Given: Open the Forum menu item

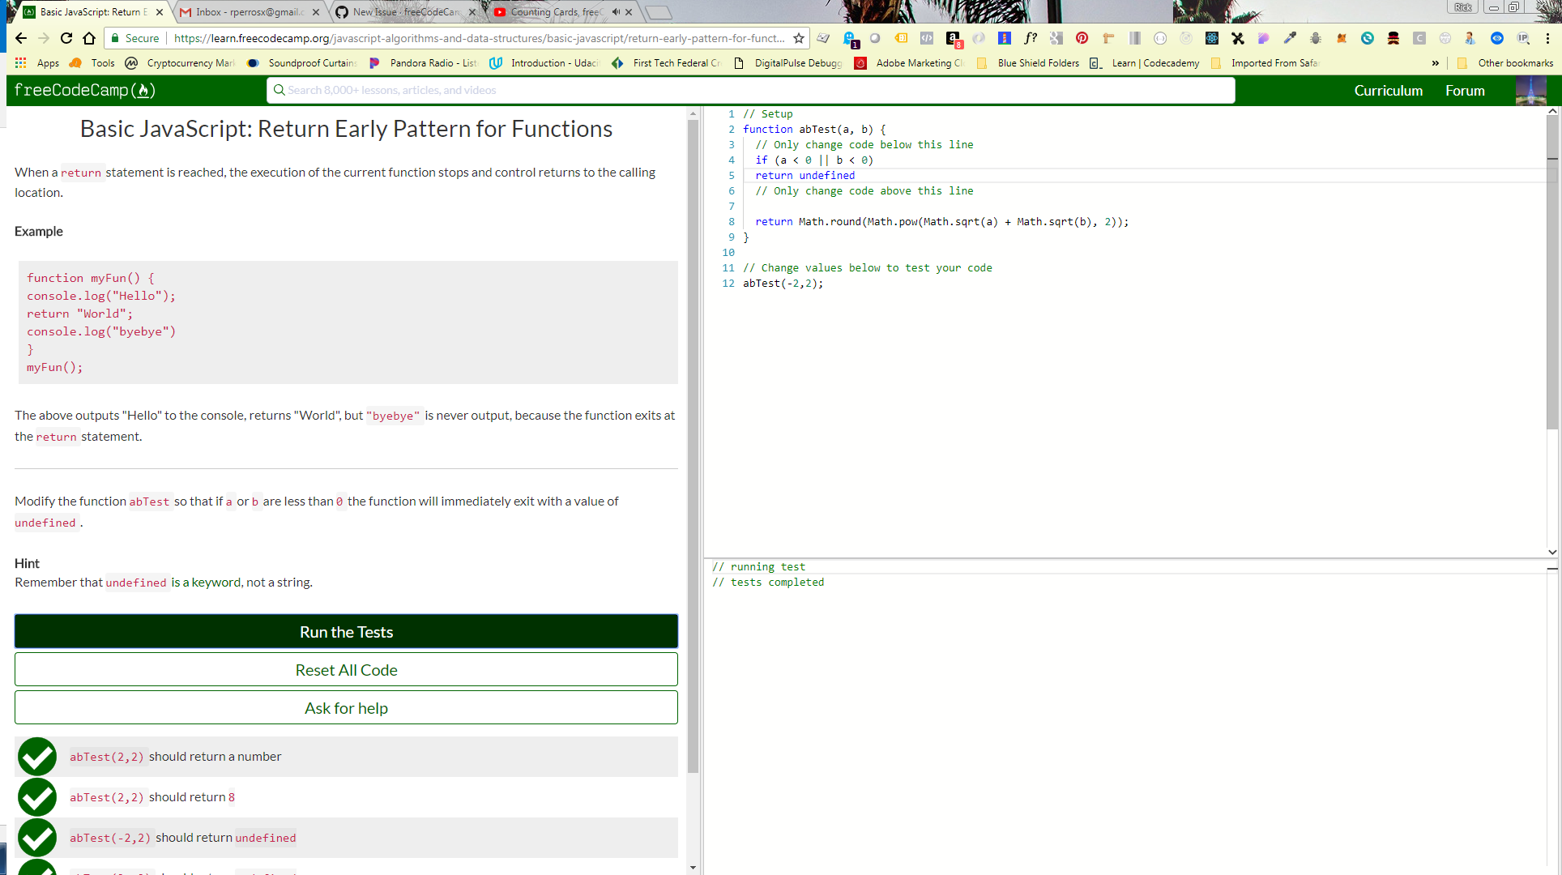Looking at the screenshot, I should point(1464,90).
